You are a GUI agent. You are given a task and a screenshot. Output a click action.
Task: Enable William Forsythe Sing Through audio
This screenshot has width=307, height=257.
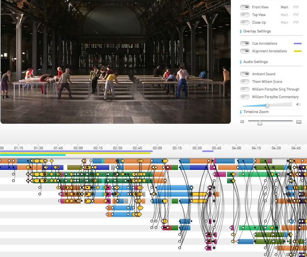coord(245,89)
